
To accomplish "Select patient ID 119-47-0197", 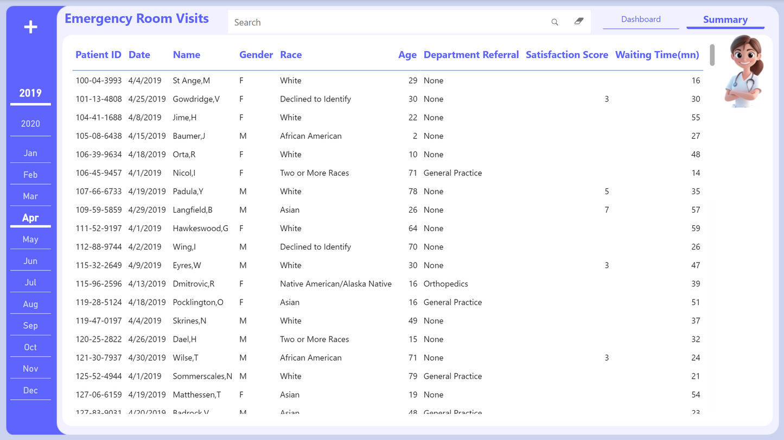I will (x=98, y=321).
